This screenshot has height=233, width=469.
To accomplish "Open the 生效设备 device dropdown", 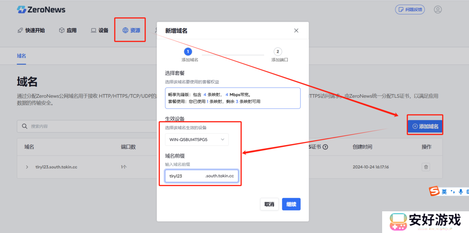I will 197,139.
